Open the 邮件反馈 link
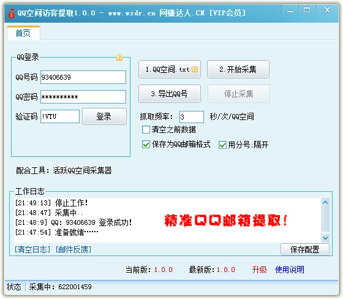This screenshot has width=343, height=299. 73,249
